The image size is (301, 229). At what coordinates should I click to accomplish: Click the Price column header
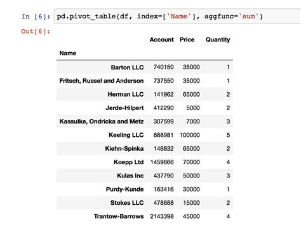coord(187,39)
